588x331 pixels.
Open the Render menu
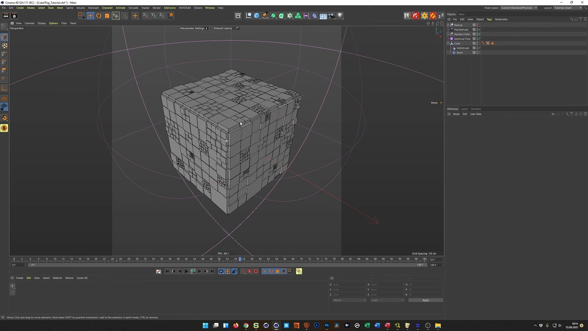tap(156, 8)
